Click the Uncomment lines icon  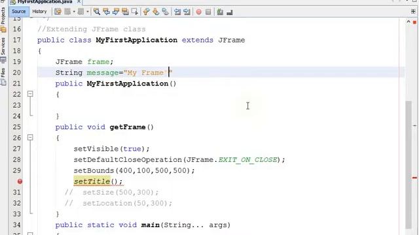[x=230, y=12]
